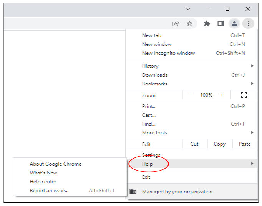Image resolution: width=262 pixels, height=206 pixels.
Task: Expand the Bookmarks submenu
Action: point(191,84)
